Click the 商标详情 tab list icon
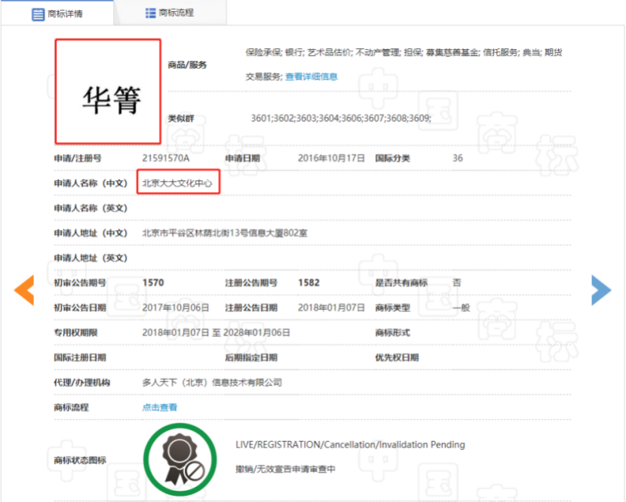This screenshot has width=626, height=502. [38, 14]
